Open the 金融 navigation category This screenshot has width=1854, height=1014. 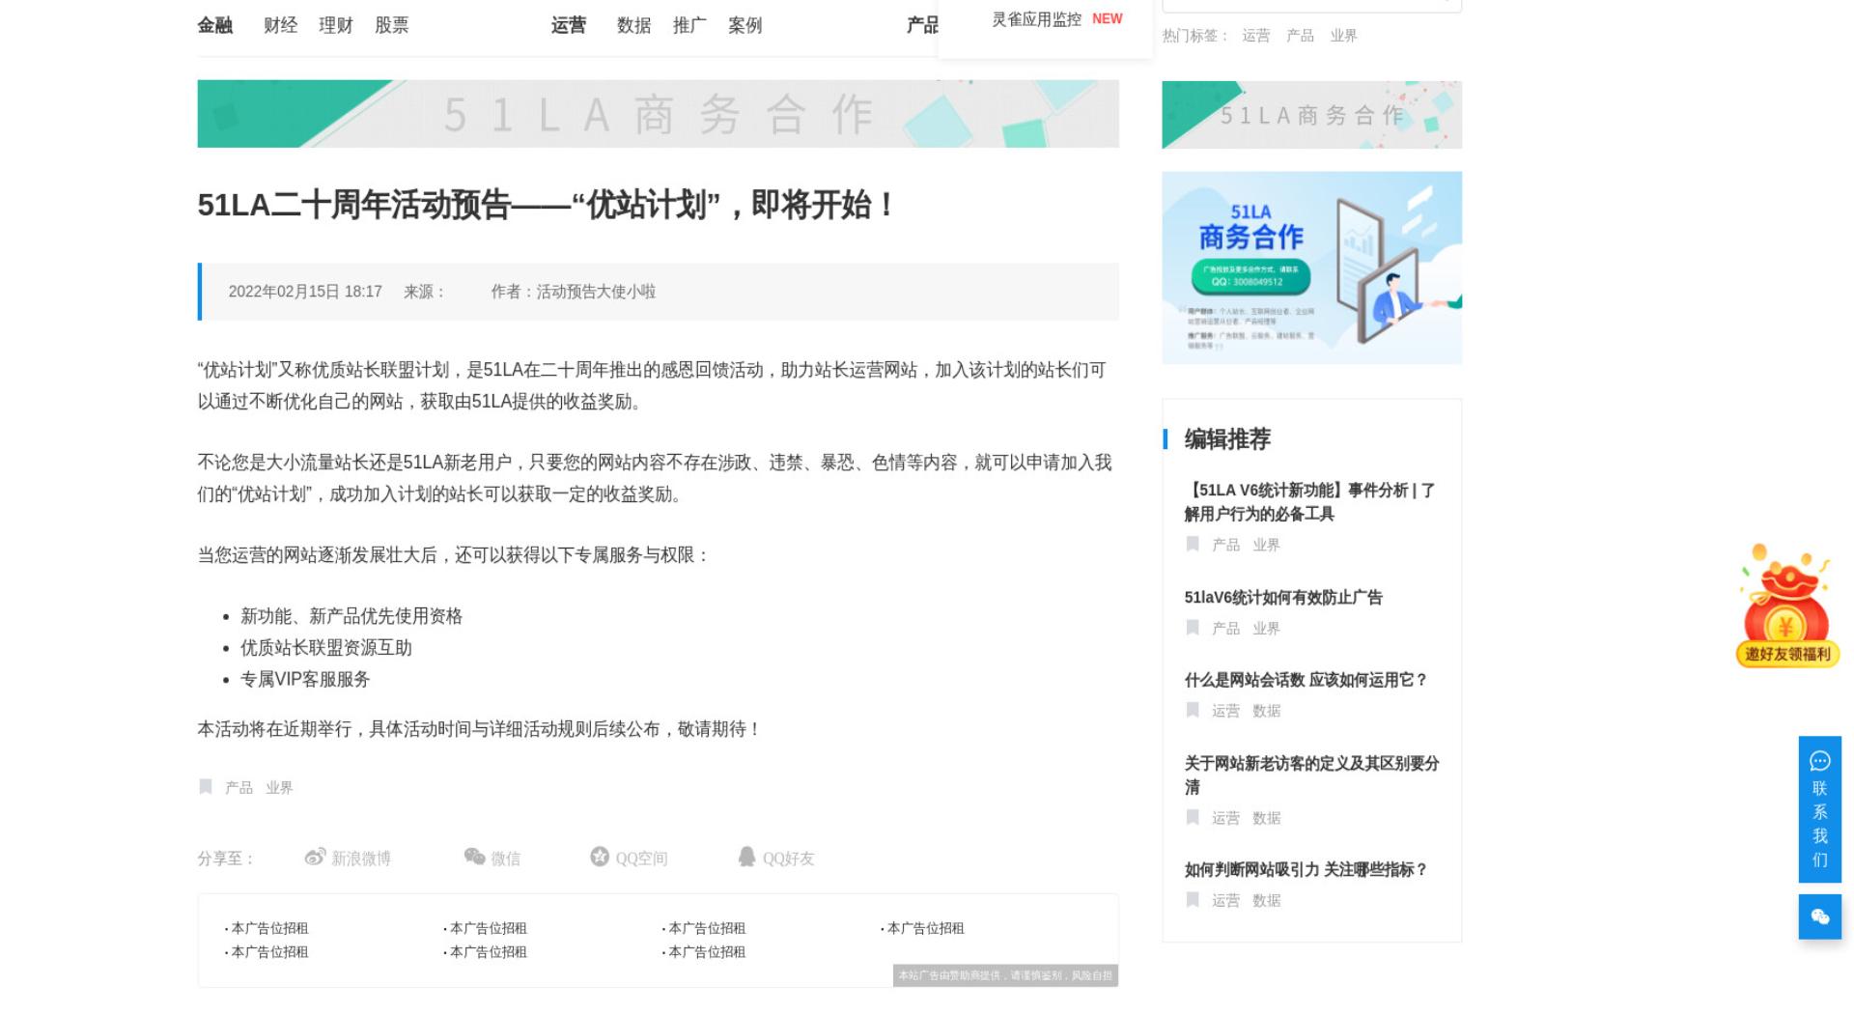215,25
